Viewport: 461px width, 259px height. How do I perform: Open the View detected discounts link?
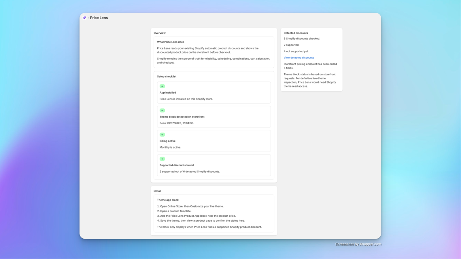click(299, 58)
